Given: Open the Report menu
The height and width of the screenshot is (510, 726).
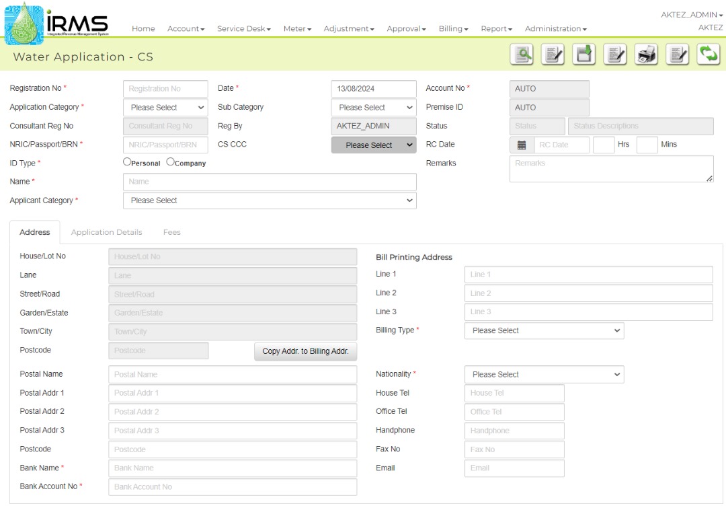Looking at the screenshot, I should click(497, 29).
